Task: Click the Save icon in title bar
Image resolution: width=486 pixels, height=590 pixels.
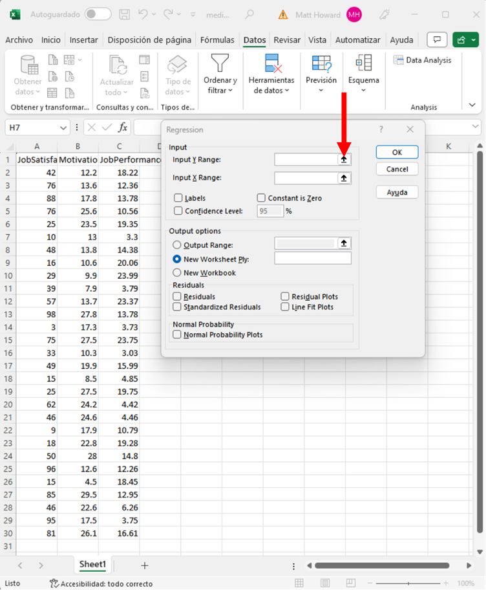Action: pos(126,14)
